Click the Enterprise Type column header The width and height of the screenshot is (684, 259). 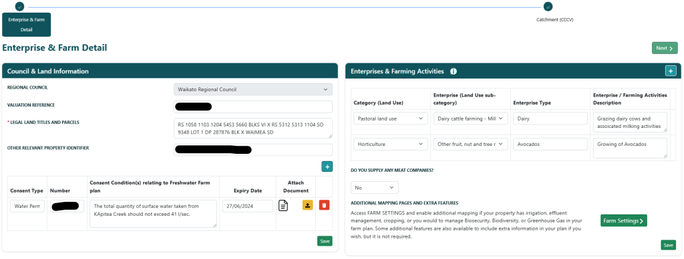pos(532,103)
